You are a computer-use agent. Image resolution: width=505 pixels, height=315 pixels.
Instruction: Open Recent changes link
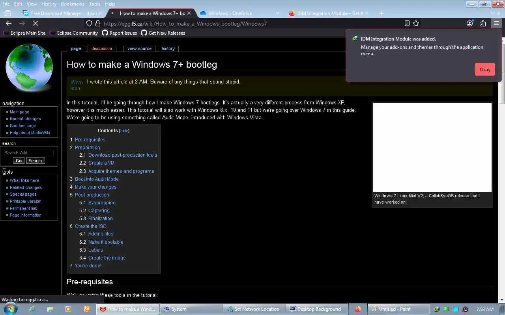25,119
